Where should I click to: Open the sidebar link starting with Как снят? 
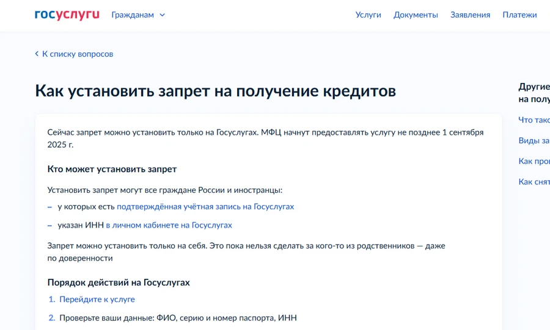pos(533,182)
